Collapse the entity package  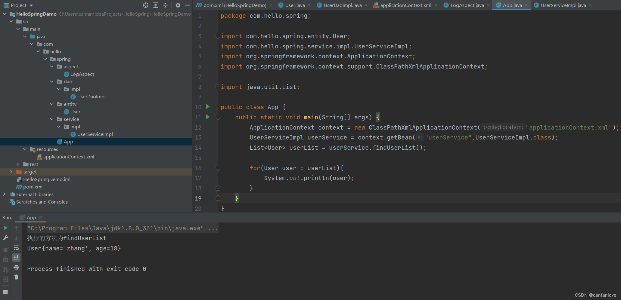(x=52, y=104)
